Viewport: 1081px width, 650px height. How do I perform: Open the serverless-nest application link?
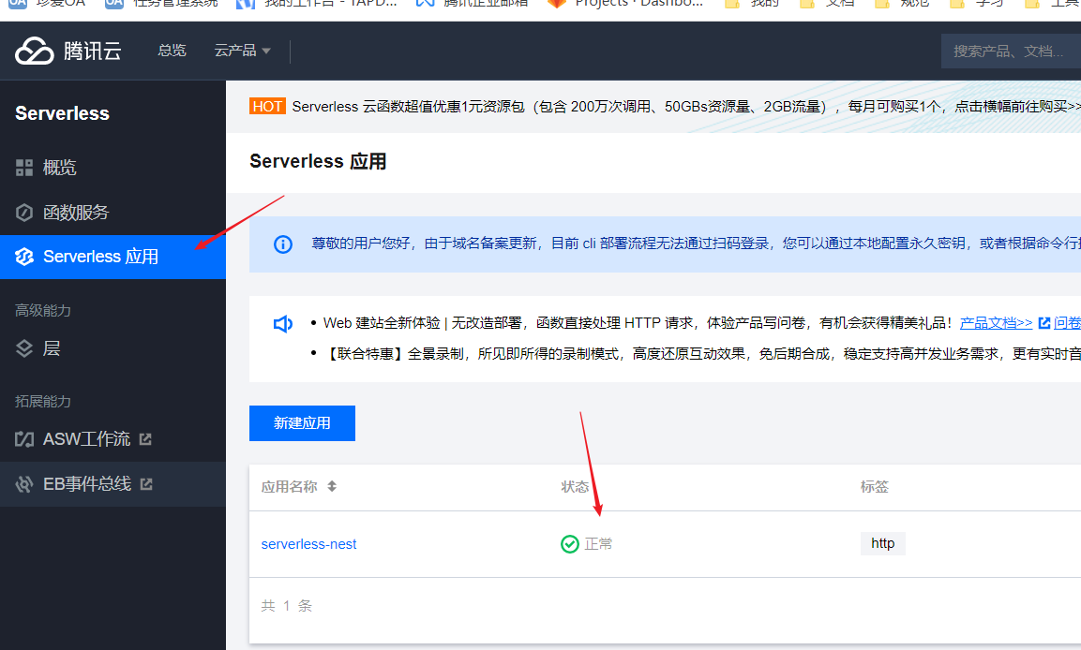click(308, 544)
